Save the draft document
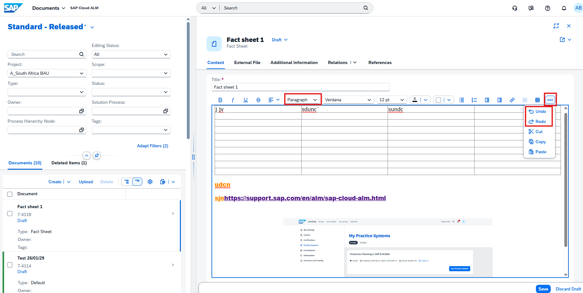The width and height of the screenshot is (583, 293). click(543, 289)
